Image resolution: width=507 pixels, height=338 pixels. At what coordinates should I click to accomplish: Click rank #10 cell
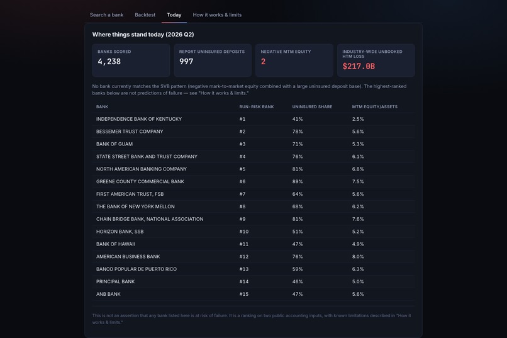click(244, 232)
